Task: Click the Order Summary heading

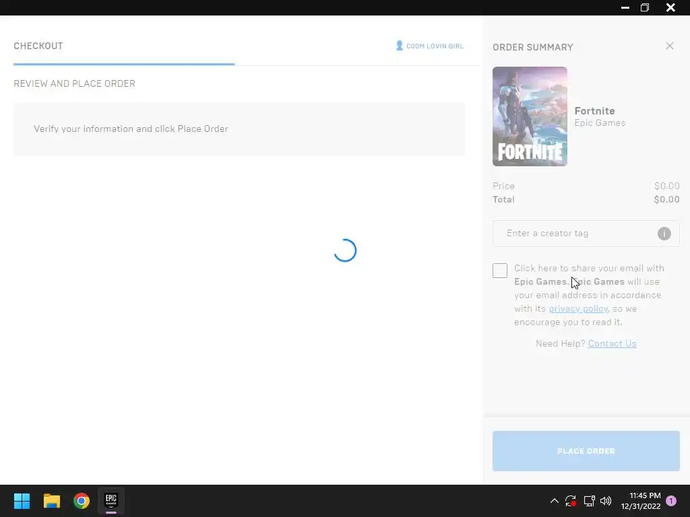Action: tap(532, 47)
